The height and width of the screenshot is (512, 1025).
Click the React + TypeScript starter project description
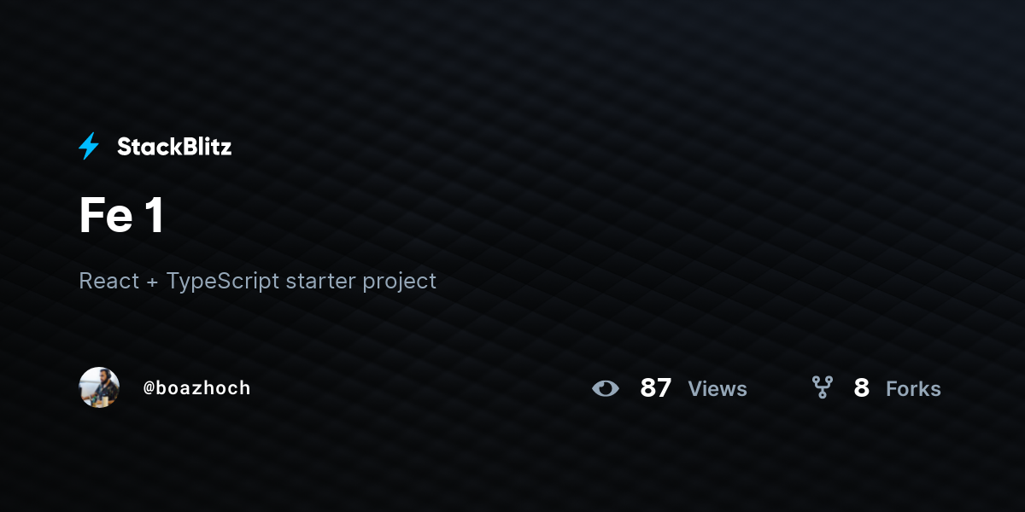pos(257,281)
